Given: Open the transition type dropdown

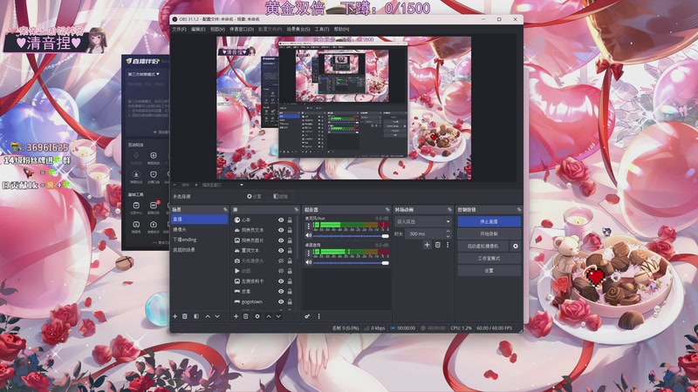Looking at the screenshot, I should (x=423, y=221).
